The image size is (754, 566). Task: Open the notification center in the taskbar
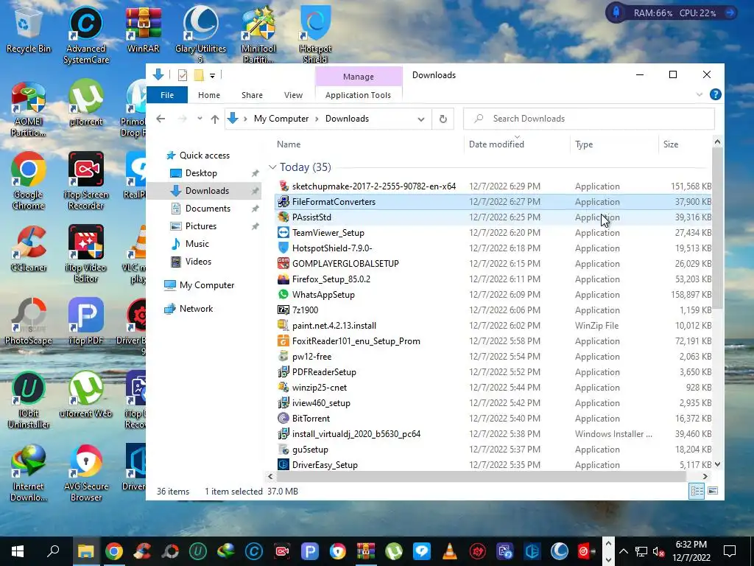730,551
